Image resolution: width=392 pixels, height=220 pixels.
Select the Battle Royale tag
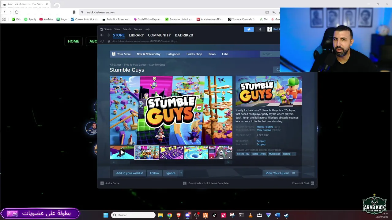[259, 154]
